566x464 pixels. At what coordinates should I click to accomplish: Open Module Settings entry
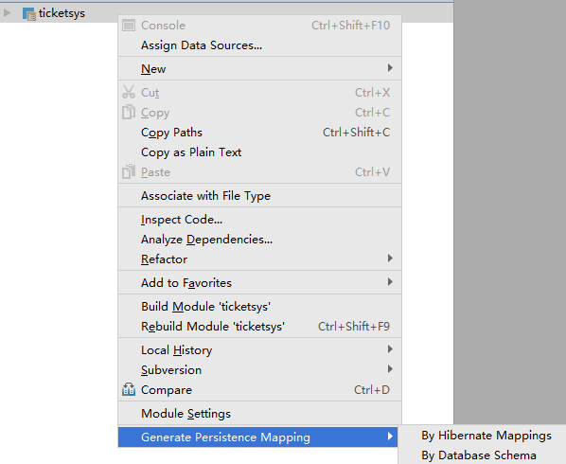pyautogui.click(x=259, y=414)
